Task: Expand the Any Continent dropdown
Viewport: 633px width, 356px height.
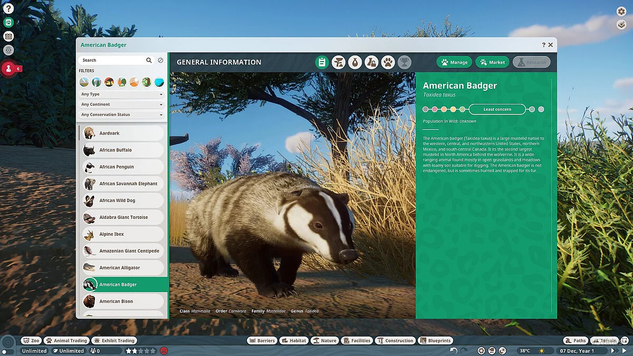Action: (x=121, y=104)
